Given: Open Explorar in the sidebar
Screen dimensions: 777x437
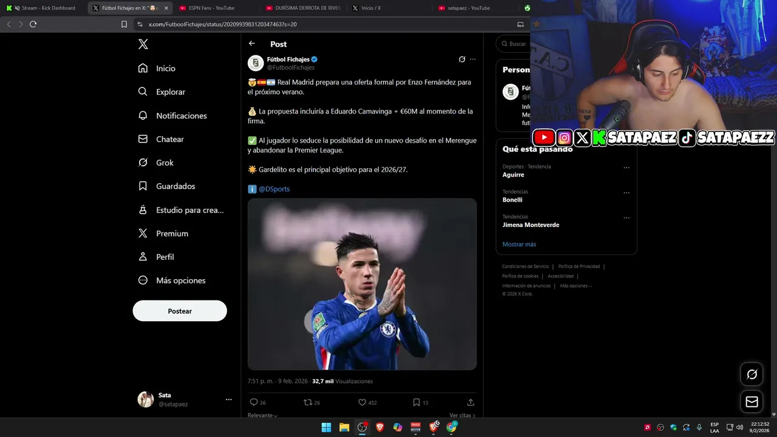Looking at the screenshot, I should pos(162,92).
